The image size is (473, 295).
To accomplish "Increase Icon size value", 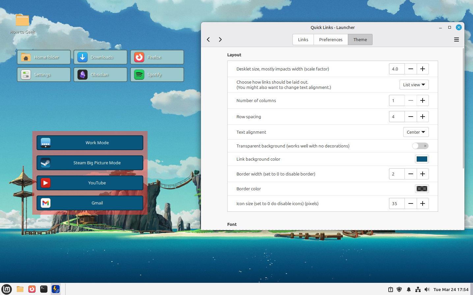I will (x=423, y=203).
